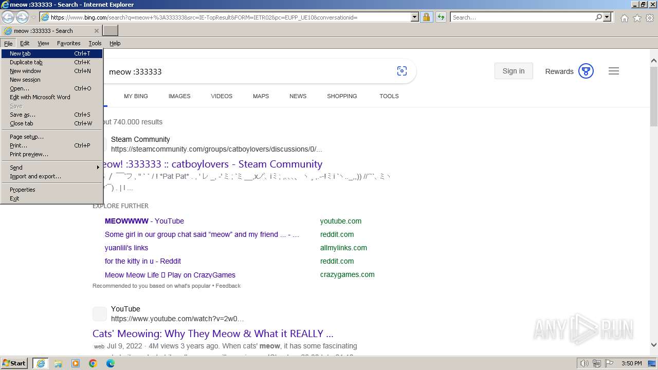
Task: Choose Save as... menu item
Action: [x=51, y=115]
